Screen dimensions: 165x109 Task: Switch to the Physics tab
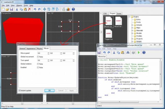[39, 48]
